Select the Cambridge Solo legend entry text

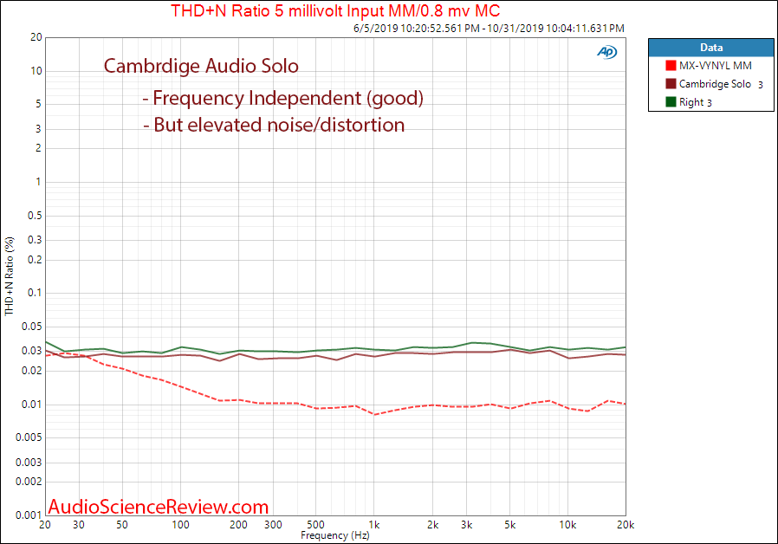click(715, 84)
